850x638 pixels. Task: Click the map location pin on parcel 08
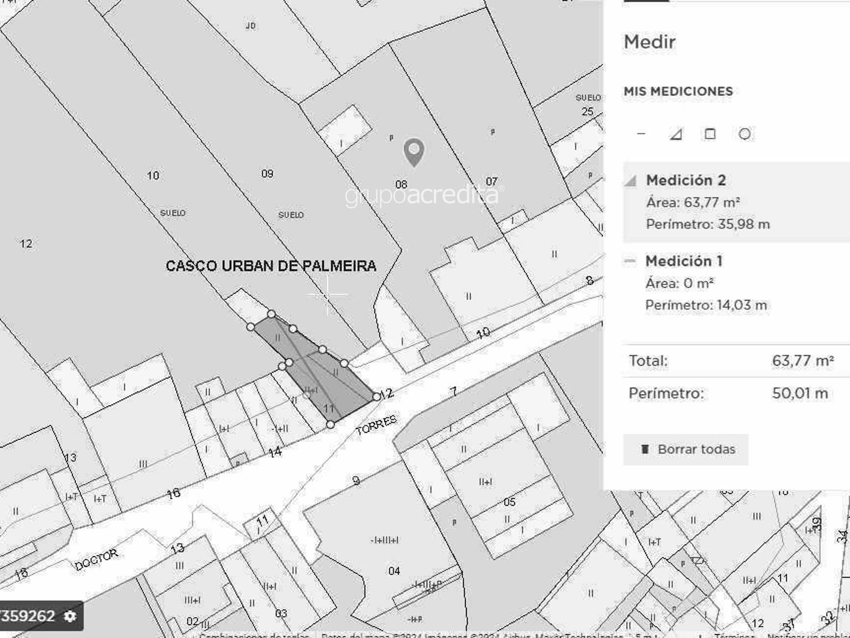click(414, 152)
